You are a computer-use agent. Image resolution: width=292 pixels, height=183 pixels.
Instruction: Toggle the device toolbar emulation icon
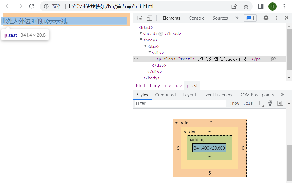pyautogui.click(x=149, y=18)
